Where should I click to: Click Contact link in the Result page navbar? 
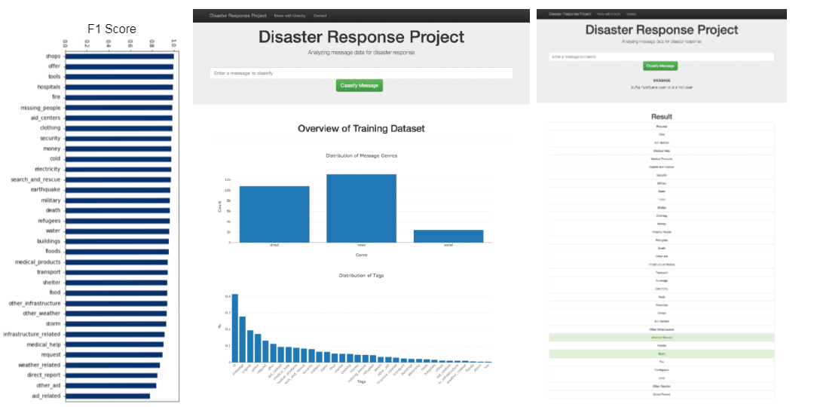pos(631,14)
